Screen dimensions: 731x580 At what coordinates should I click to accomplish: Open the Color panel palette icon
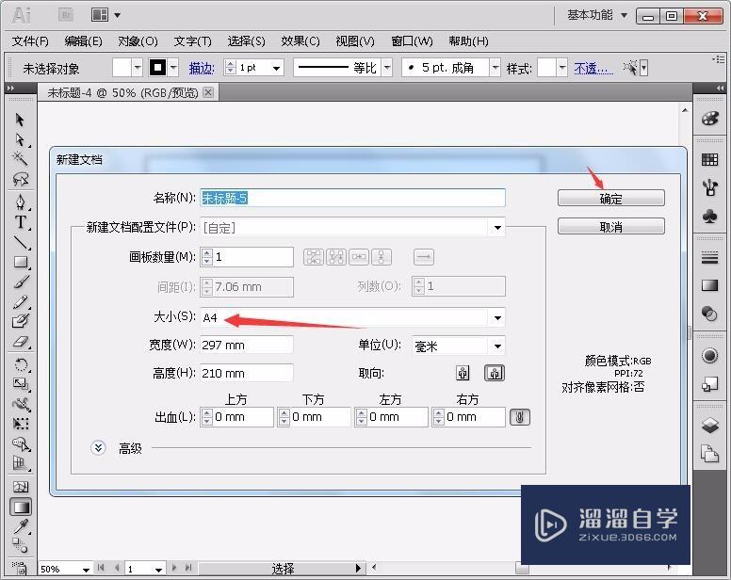pyautogui.click(x=709, y=119)
